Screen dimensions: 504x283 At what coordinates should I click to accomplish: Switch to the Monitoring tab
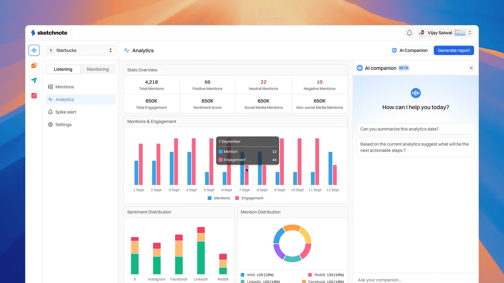pos(98,69)
